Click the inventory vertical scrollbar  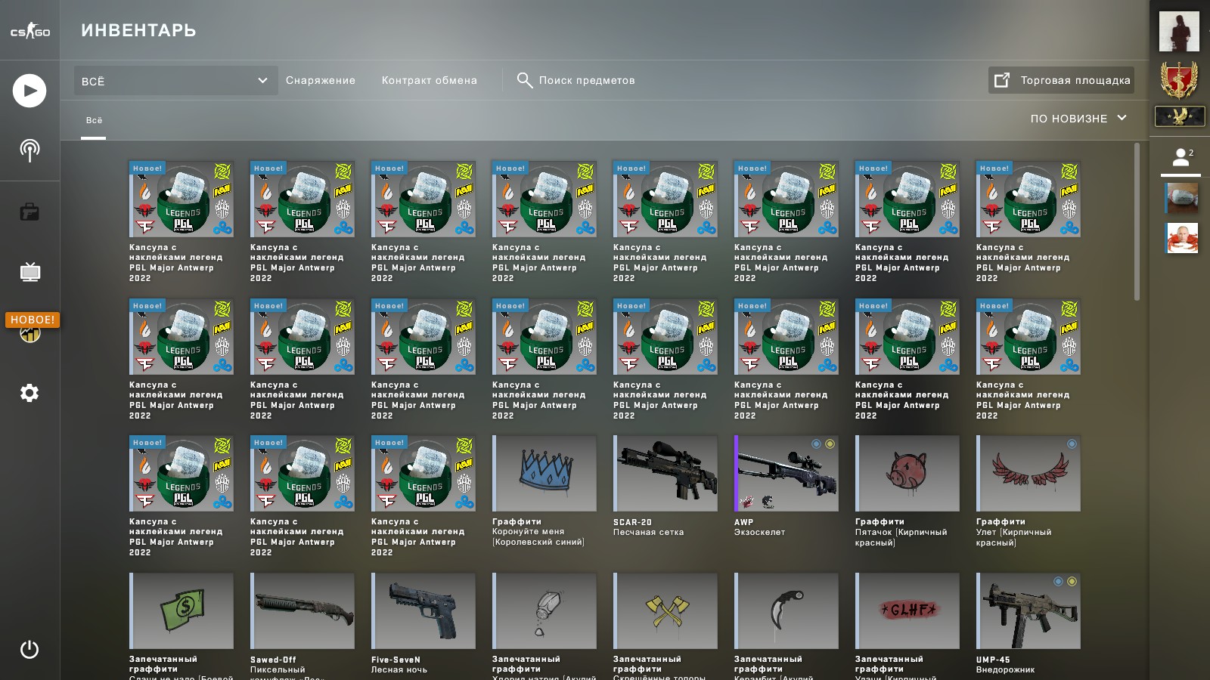(1137, 222)
